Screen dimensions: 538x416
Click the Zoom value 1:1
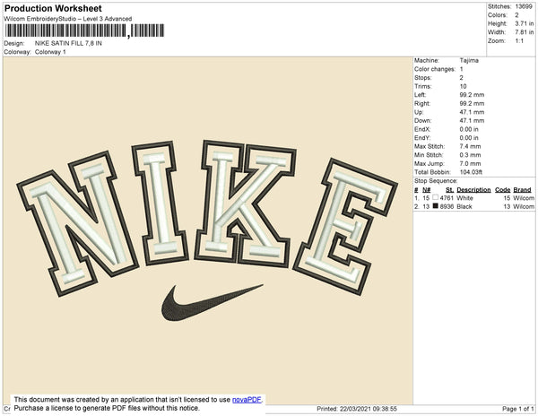tap(519, 41)
